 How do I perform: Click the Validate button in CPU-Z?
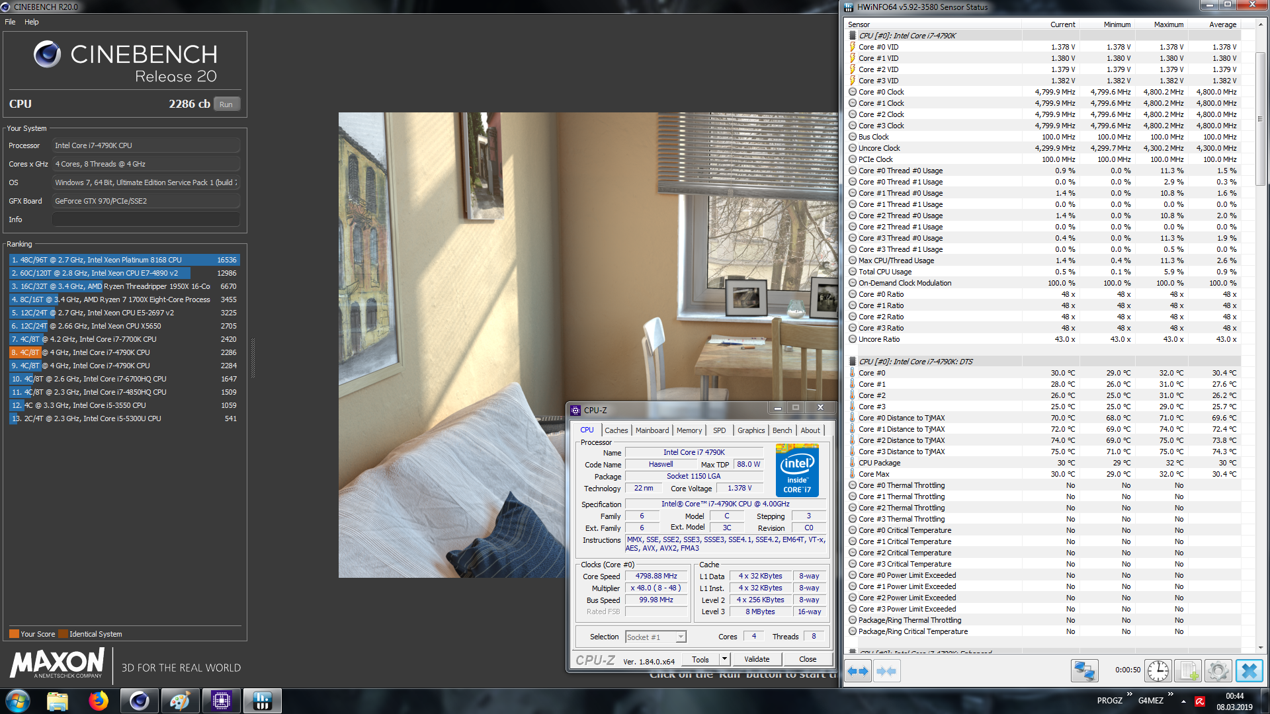757,659
